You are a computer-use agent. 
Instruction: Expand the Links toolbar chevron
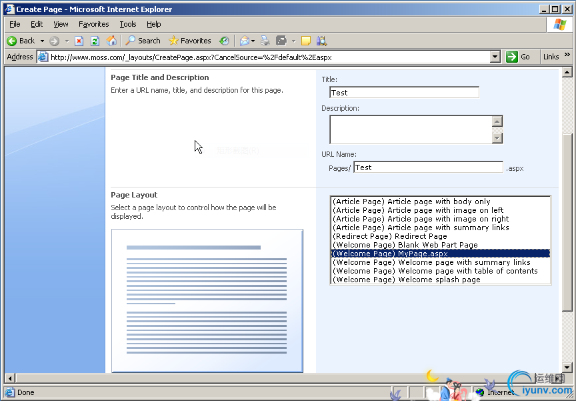click(567, 56)
